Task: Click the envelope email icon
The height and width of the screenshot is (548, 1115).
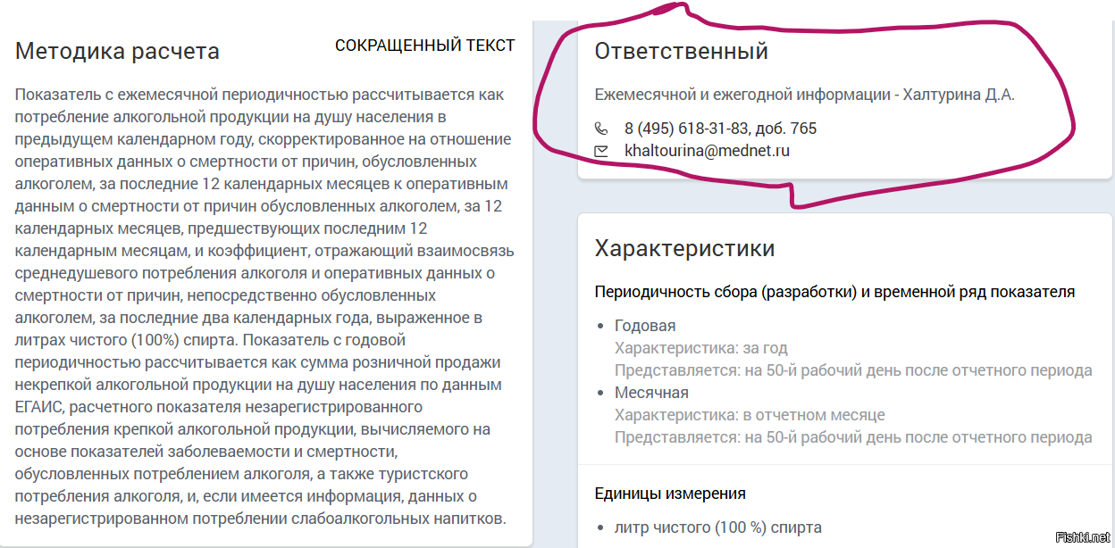Action: [x=601, y=152]
